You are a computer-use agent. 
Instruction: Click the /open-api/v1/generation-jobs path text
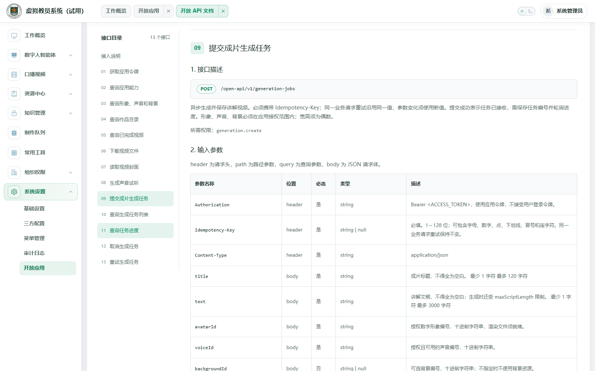[x=258, y=89]
